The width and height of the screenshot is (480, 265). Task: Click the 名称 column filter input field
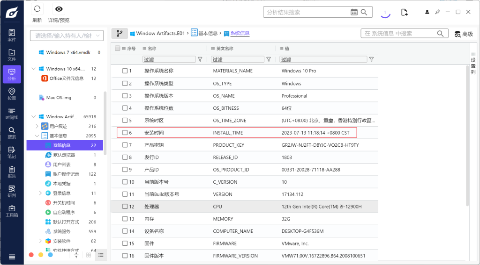169,59
